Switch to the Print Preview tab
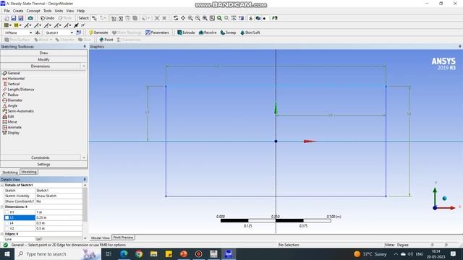The image size is (463, 260). point(123,238)
